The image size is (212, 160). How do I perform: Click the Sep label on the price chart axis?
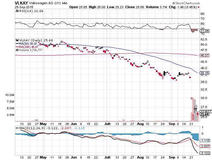click(172, 124)
